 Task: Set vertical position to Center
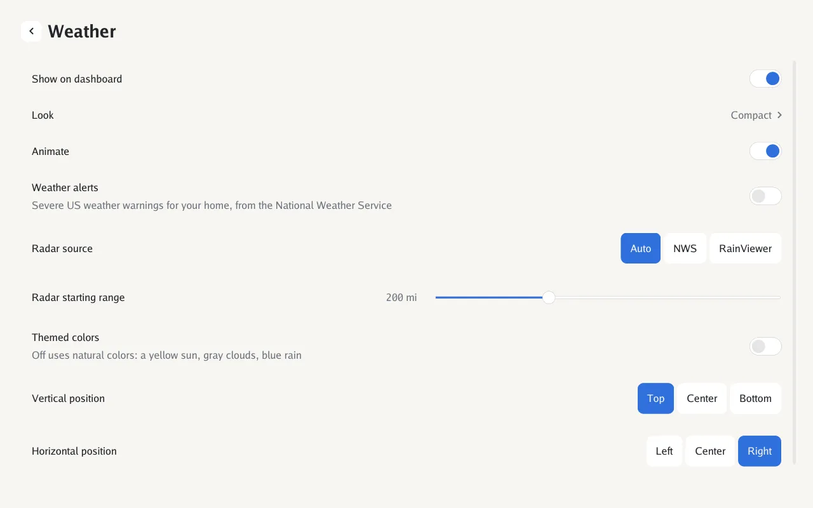pyautogui.click(x=702, y=398)
